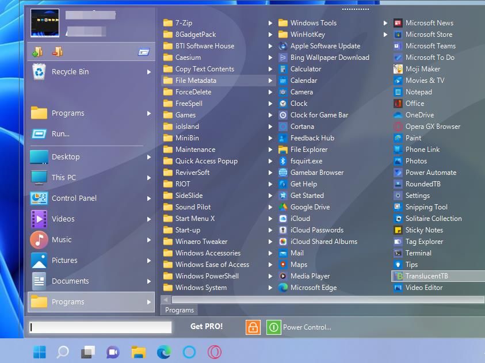Open the Documents menu item
This screenshot has width=485, height=363.
pos(91,281)
